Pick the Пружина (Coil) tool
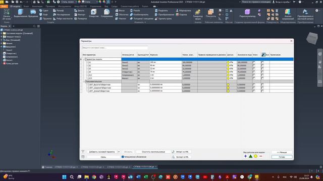323x181 pixels. click(x=45, y=19)
